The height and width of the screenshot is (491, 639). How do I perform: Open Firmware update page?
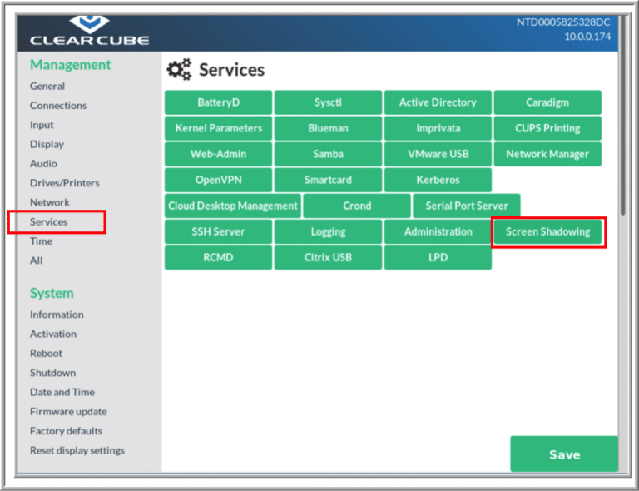[68, 412]
